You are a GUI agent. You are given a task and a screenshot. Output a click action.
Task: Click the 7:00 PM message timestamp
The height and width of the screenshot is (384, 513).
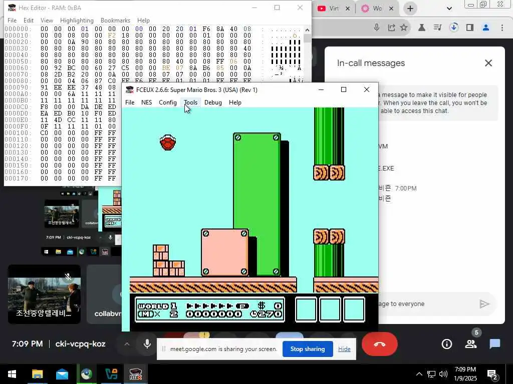406,188
